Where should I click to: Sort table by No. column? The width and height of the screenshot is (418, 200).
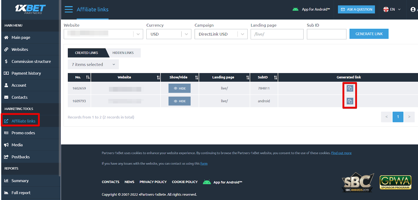[x=88, y=77]
